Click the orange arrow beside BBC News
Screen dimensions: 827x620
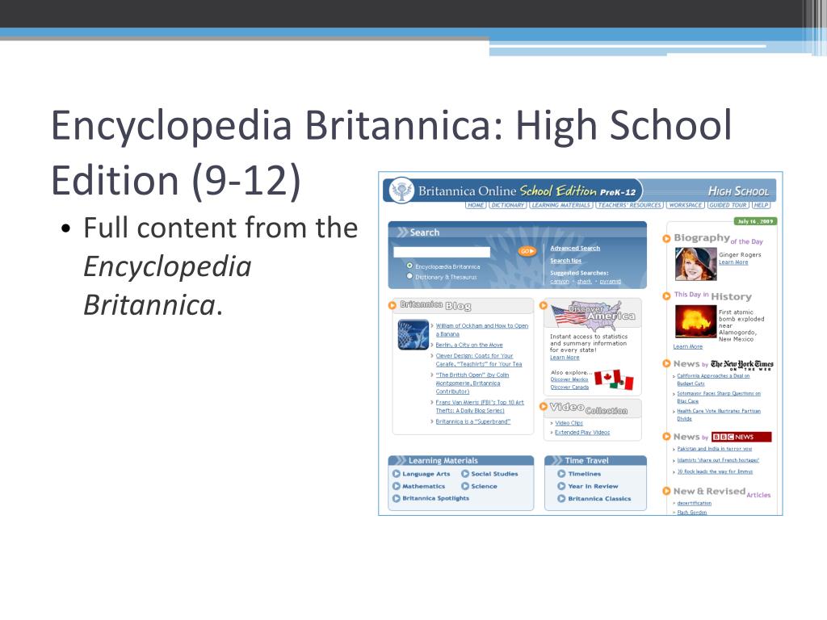(x=666, y=437)
